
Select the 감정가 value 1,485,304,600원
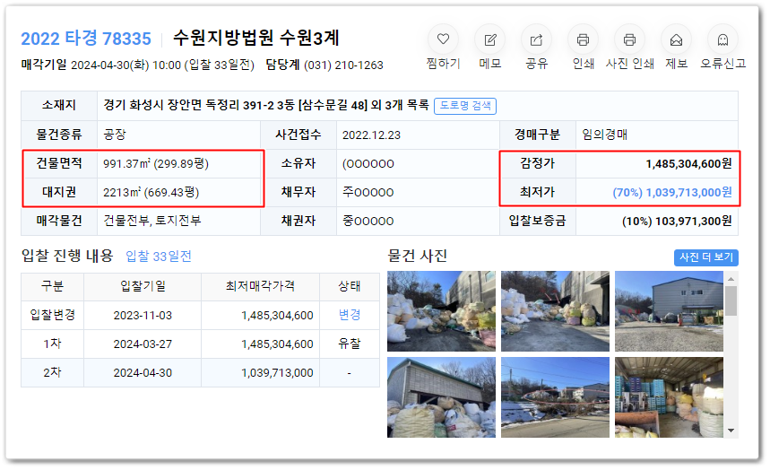(688, 164)
